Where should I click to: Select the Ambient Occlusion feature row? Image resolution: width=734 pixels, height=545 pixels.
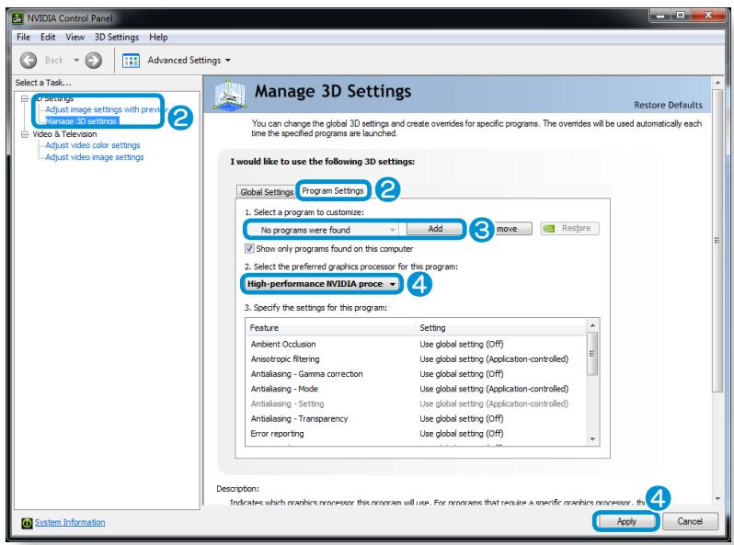(416, 344)
